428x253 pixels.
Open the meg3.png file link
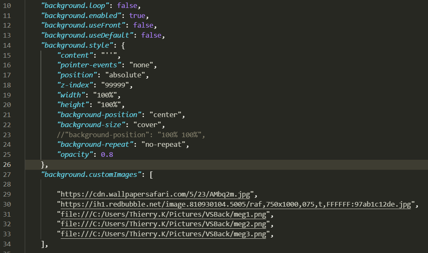(x=163, y=234)
